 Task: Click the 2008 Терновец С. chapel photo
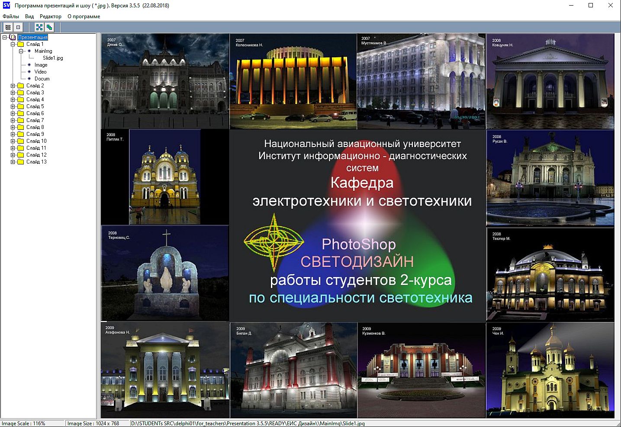[x=165, y=273]
